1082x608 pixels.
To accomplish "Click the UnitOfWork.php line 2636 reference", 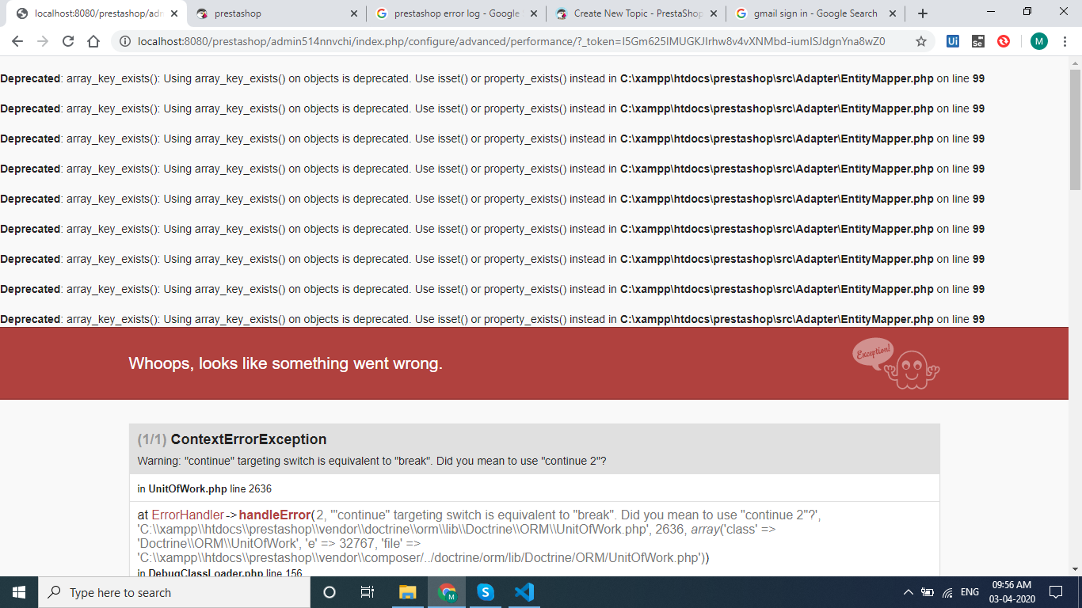I will click(204, 488).
